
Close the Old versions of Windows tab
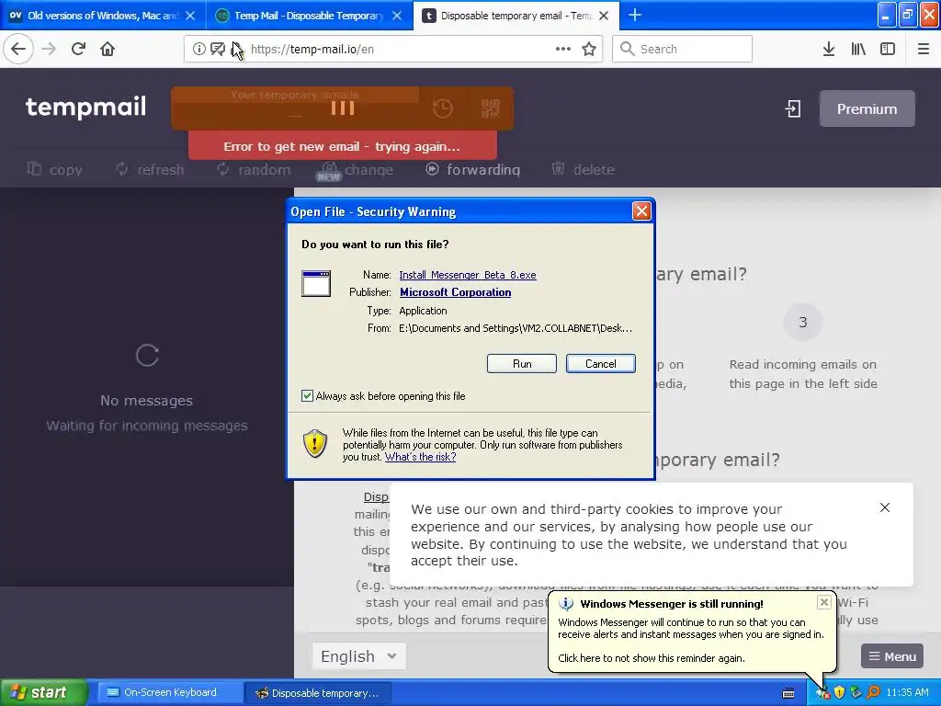point(190,16)
